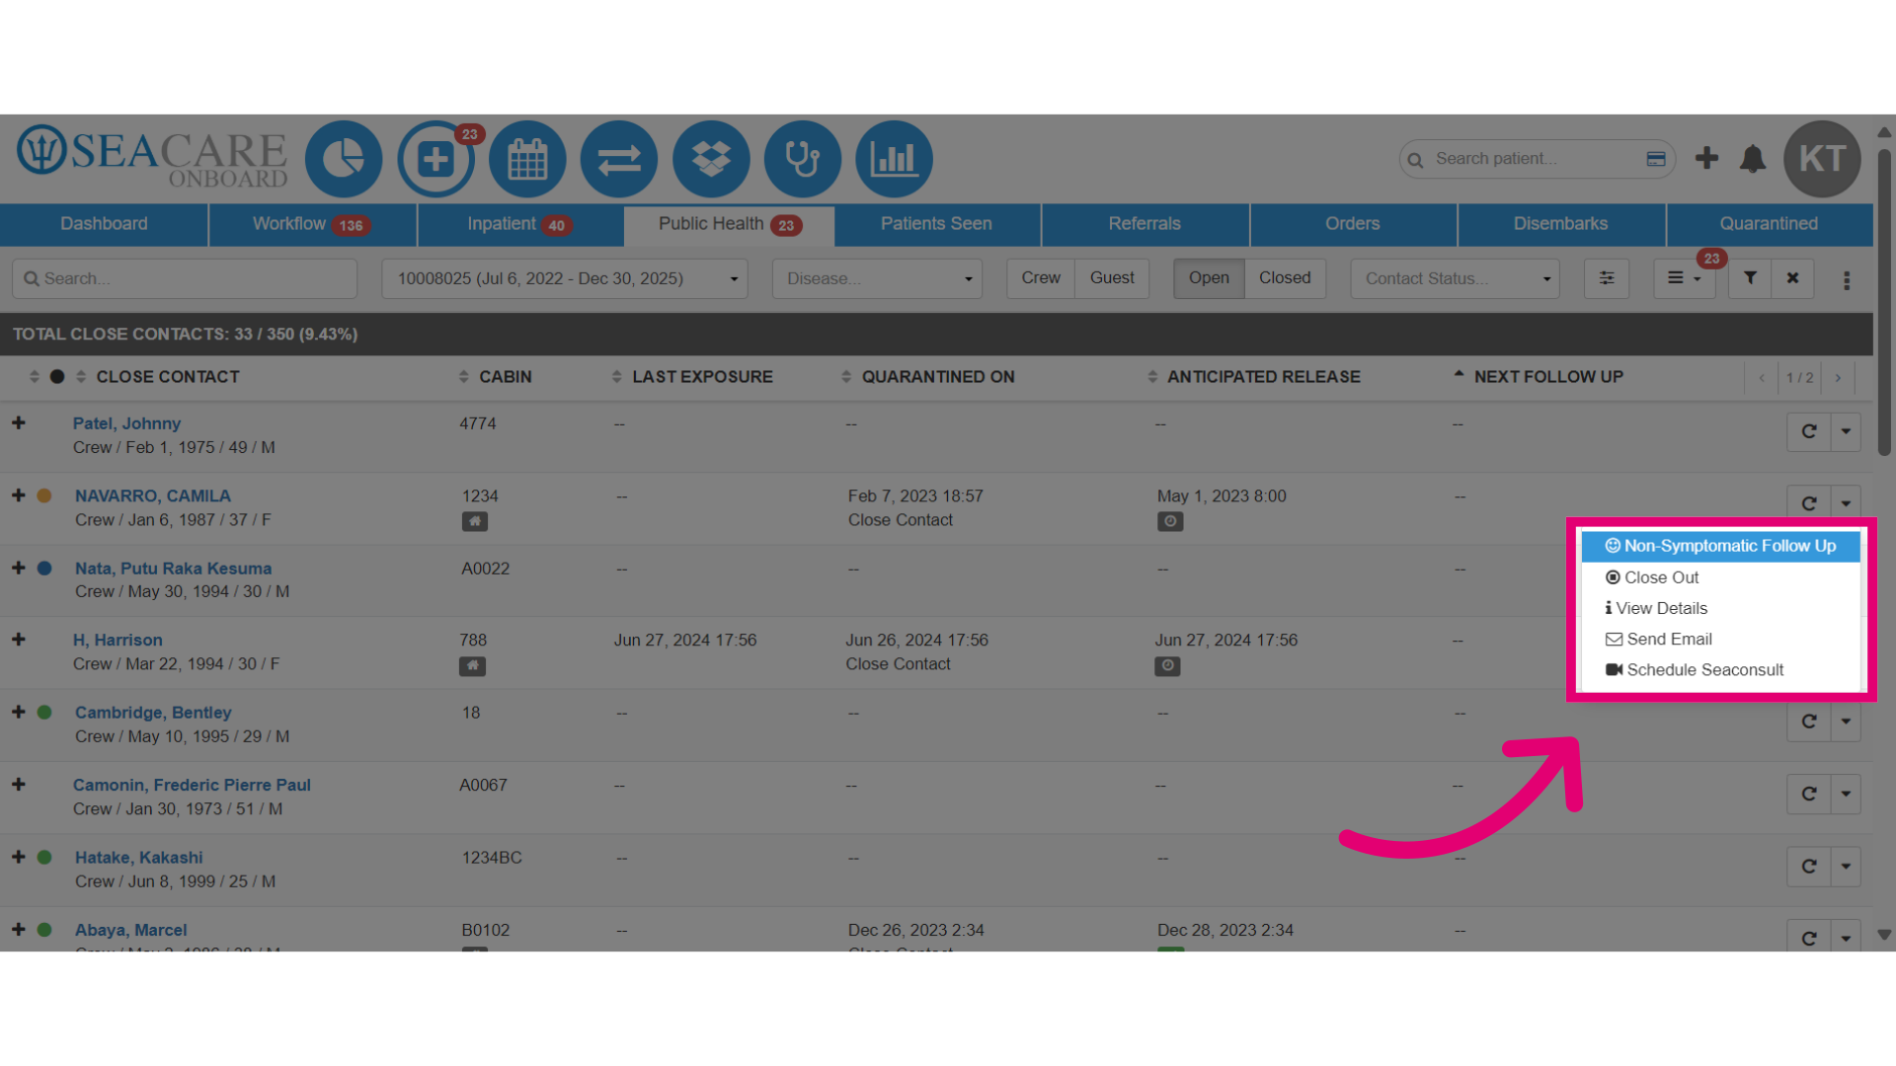Open the notifications bell

coord(1753,158)
